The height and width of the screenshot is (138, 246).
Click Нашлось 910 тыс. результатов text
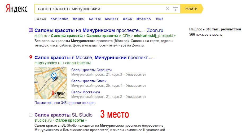(x=215, y=29)
